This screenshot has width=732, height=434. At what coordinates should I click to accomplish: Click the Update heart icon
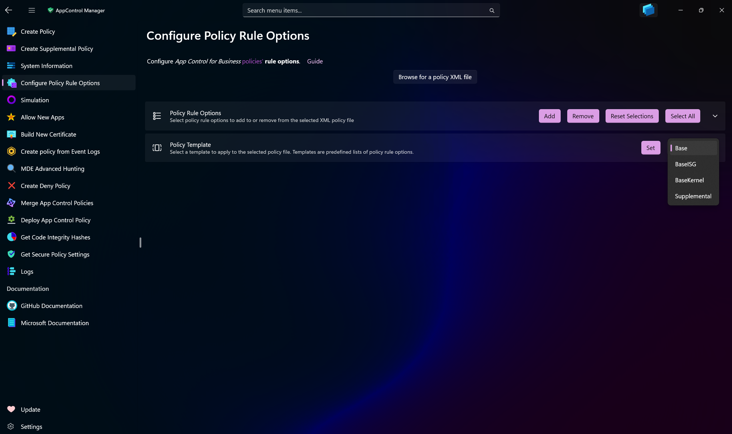(x=11, y=409)
